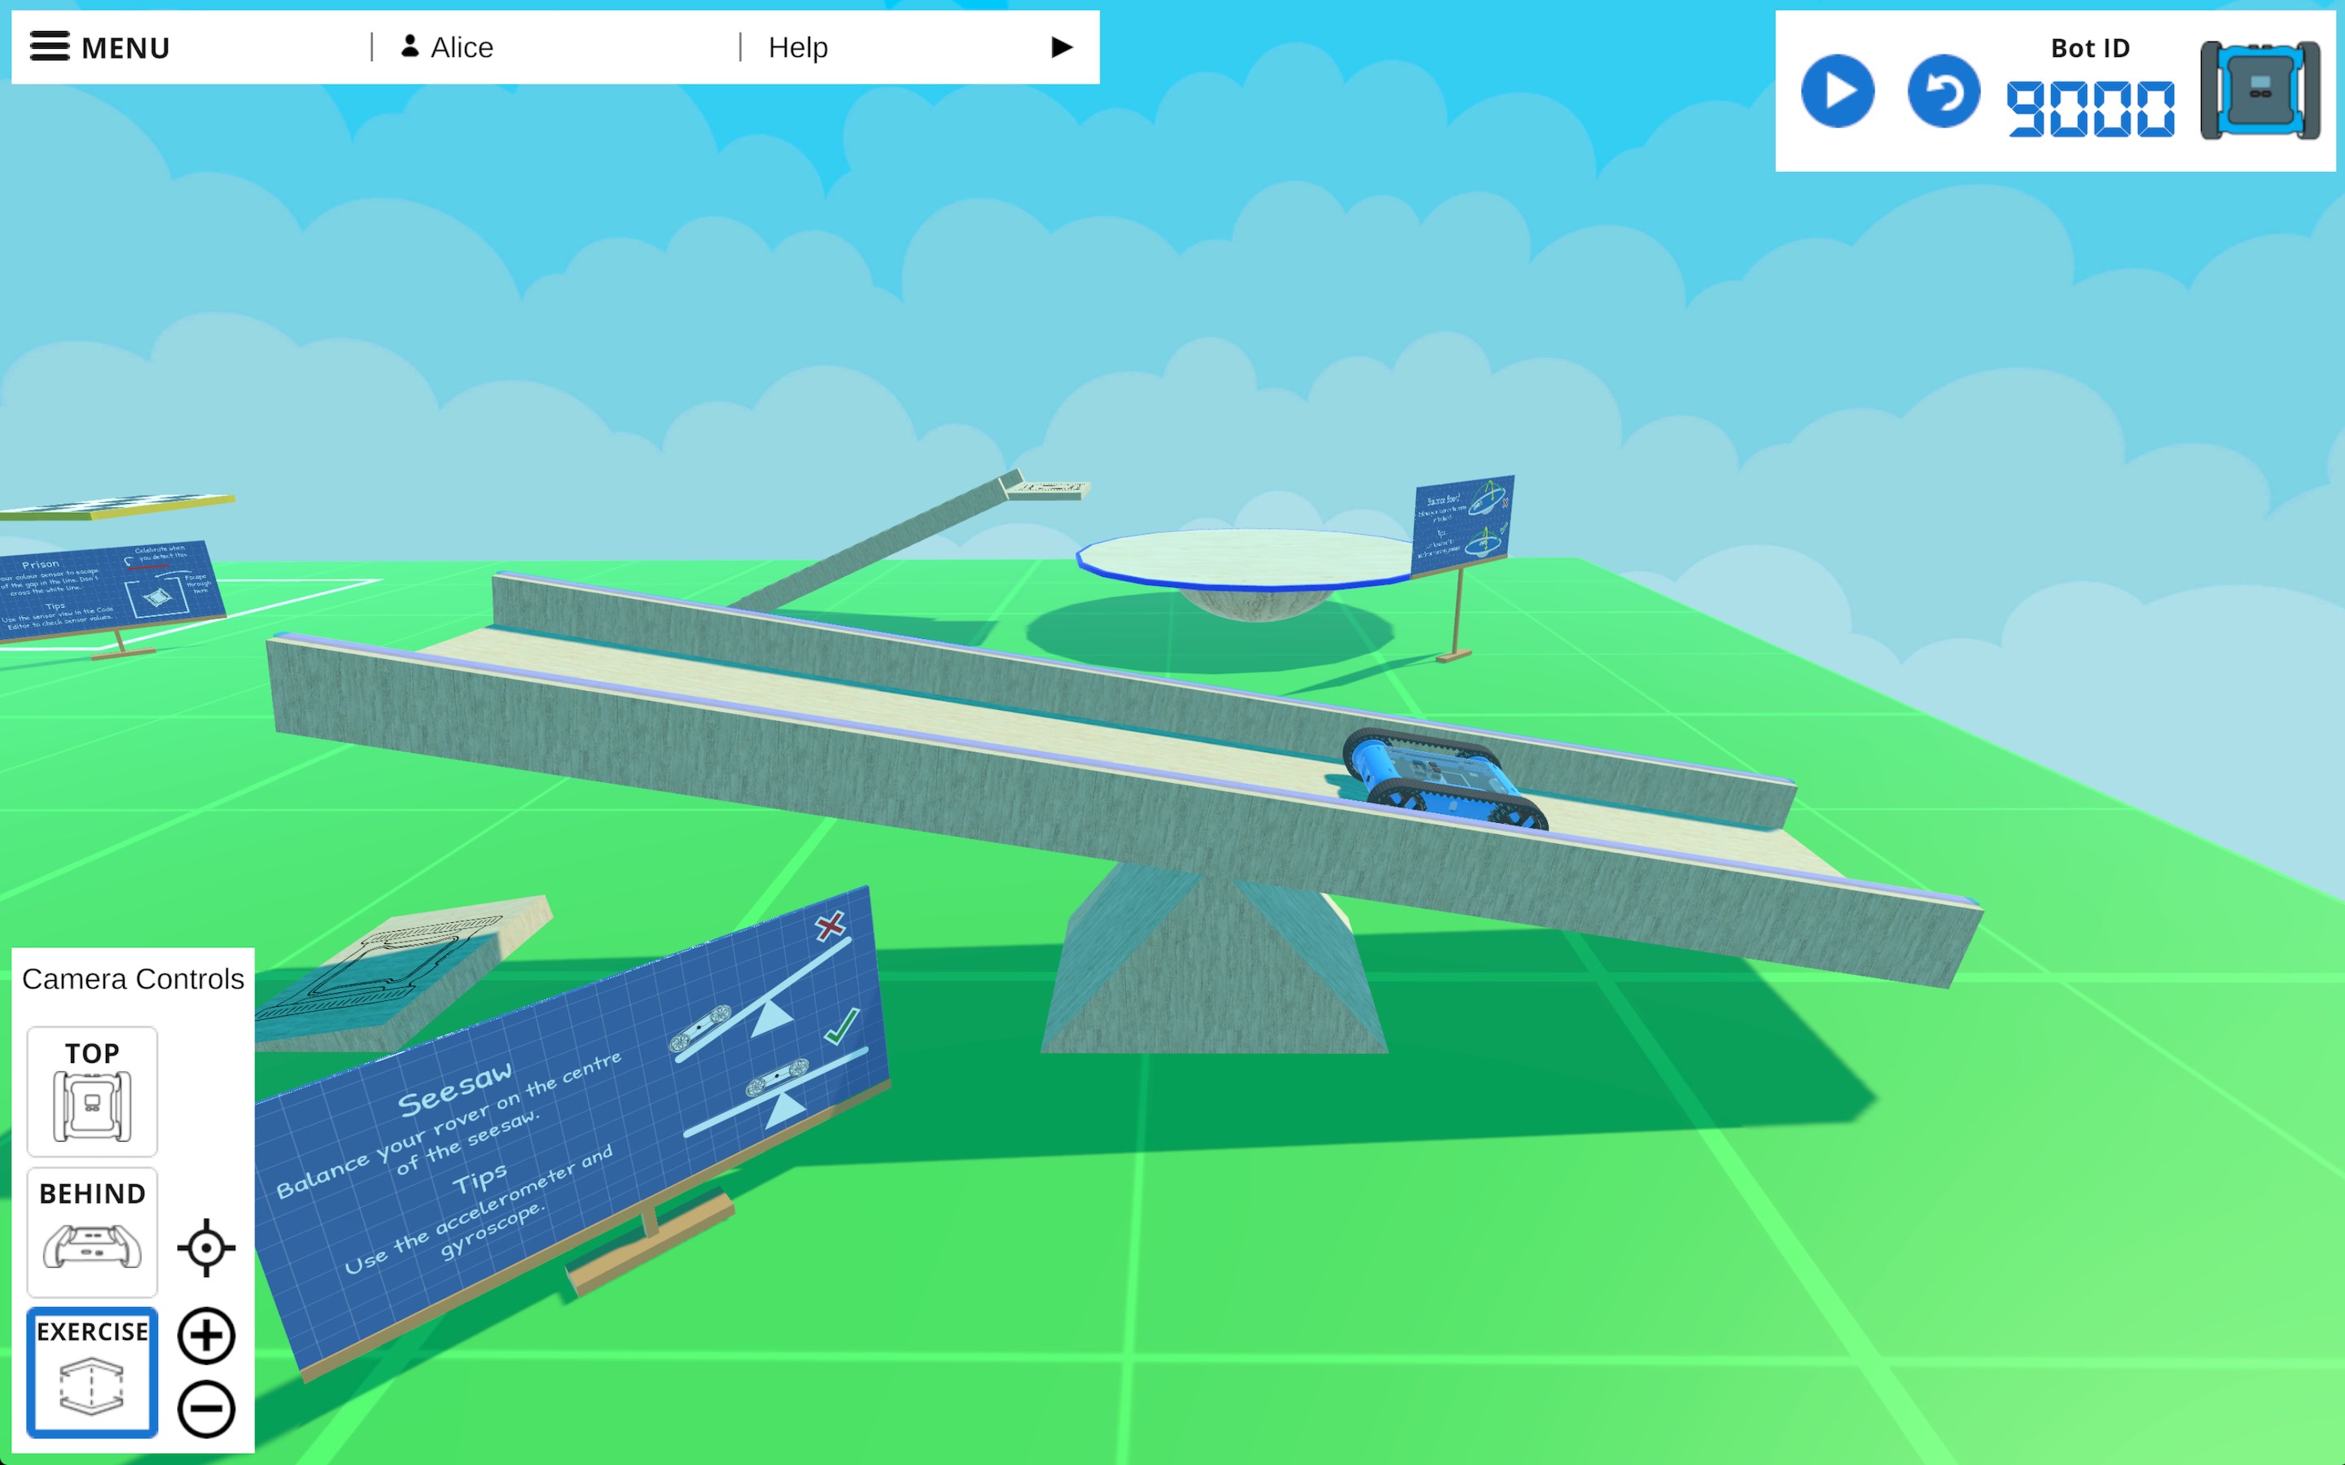The width and height of the screenshot is (2345, 1465).
Task: Expand the top bar with right arrow
Action: [x=1062, y=47]
